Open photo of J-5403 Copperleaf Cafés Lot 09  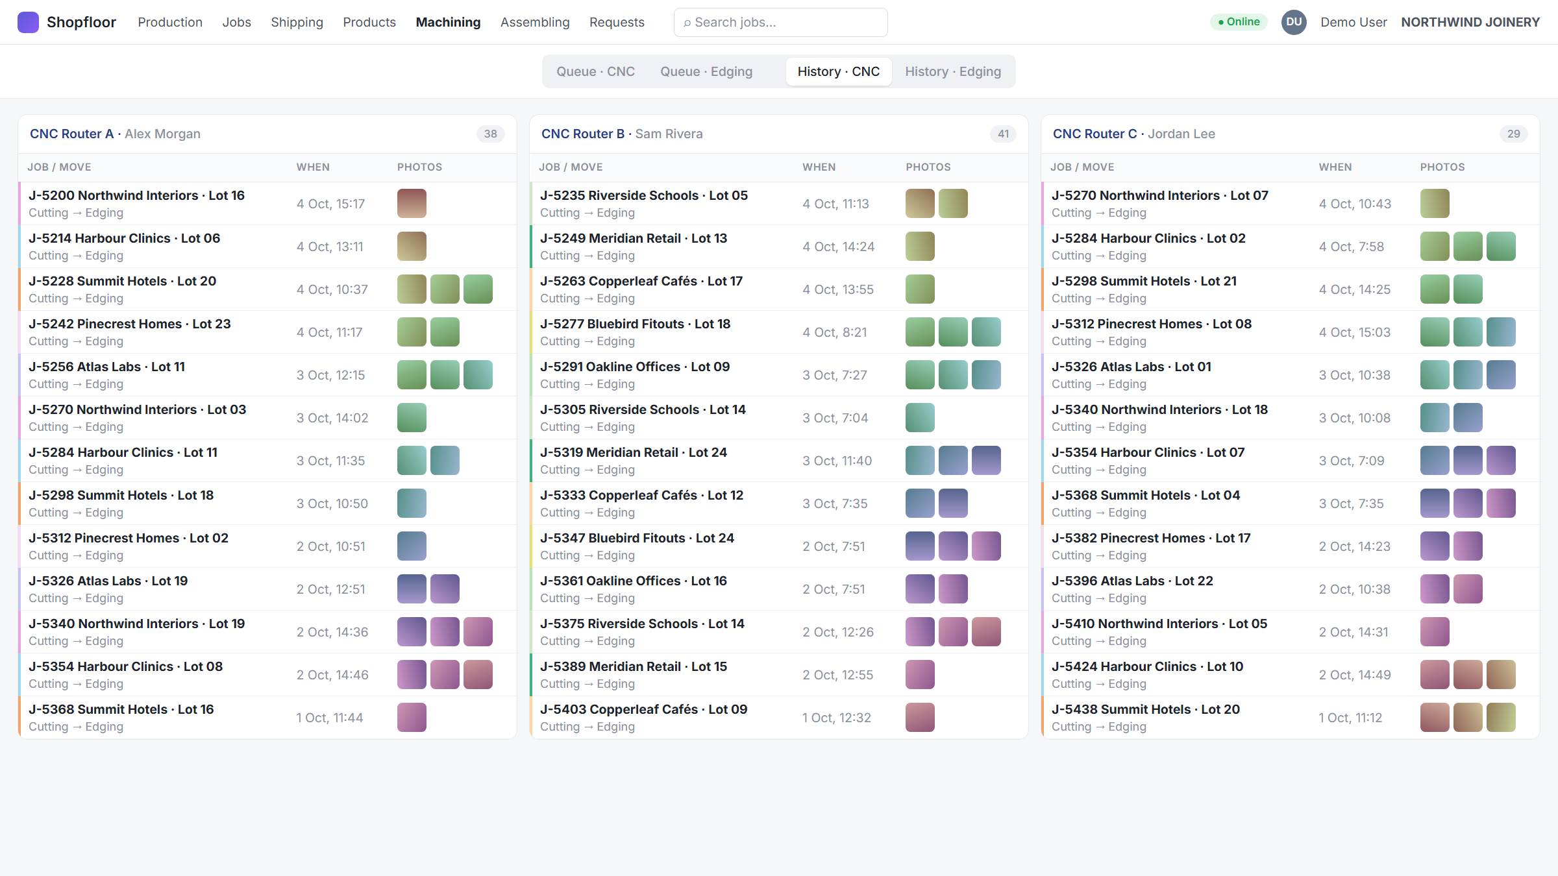pos(920,718)
